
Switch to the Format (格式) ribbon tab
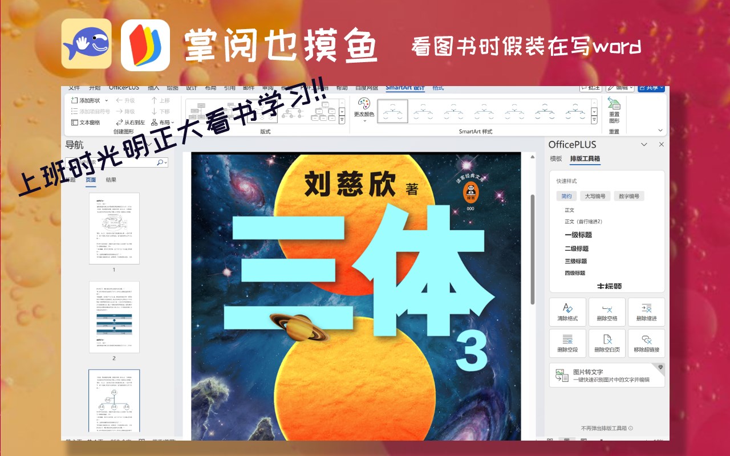(x=438, y=88)
